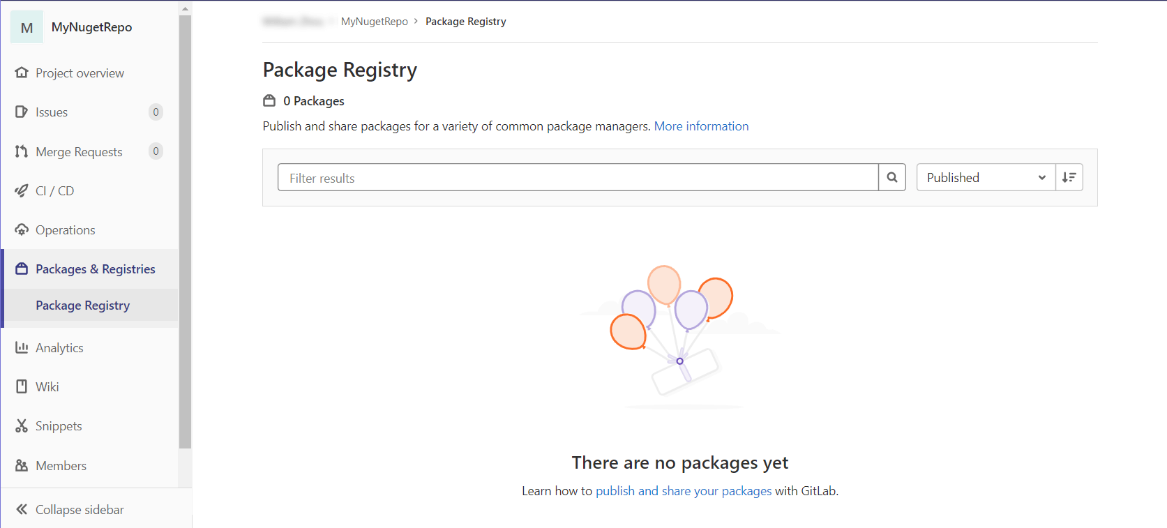The height and width of the screenshot is (528, 1167).
Task: Open the More information link
Action: pyautogui.click(x=701, y=126)
